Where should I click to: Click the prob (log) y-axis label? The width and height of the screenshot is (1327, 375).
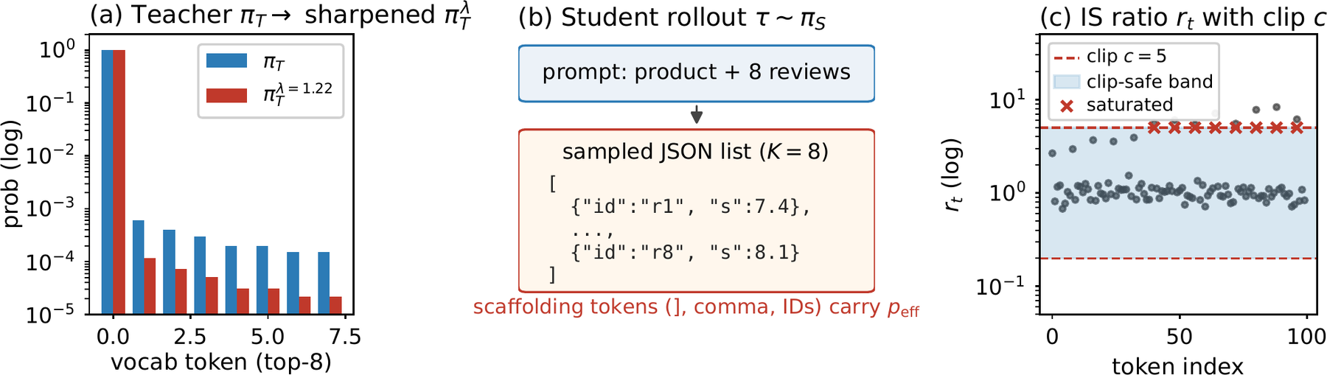point(11,175)
